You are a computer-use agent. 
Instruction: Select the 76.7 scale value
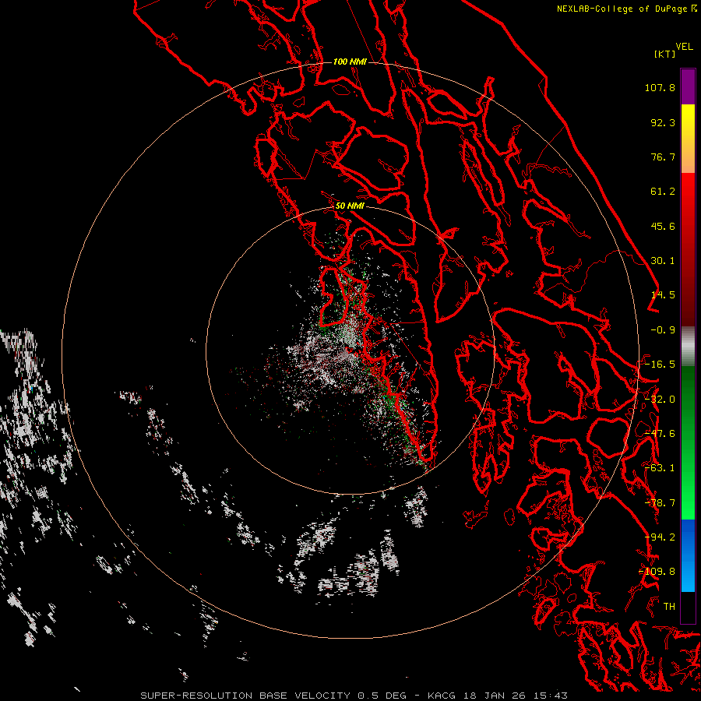point(663,157)
